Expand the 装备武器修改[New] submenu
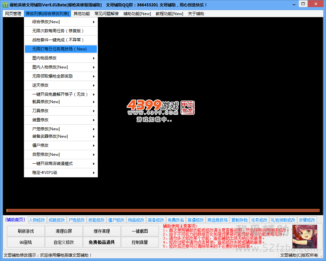This screenshot has height=261, width=326. click(x=61, y=136)
